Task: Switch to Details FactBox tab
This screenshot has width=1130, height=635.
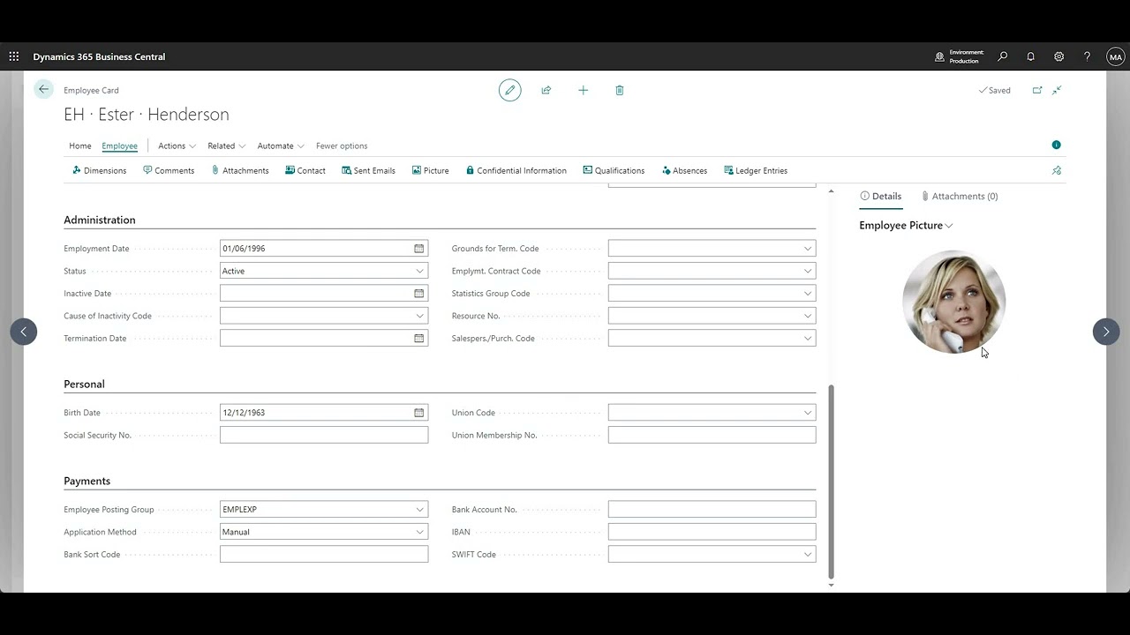Action: click(881, 197)
